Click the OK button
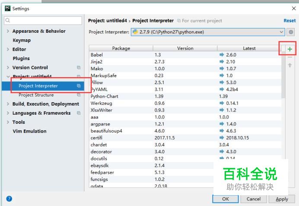 click(x=226, y=199)
